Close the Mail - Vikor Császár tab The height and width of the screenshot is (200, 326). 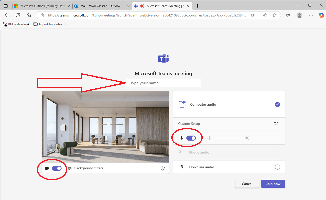128,6
